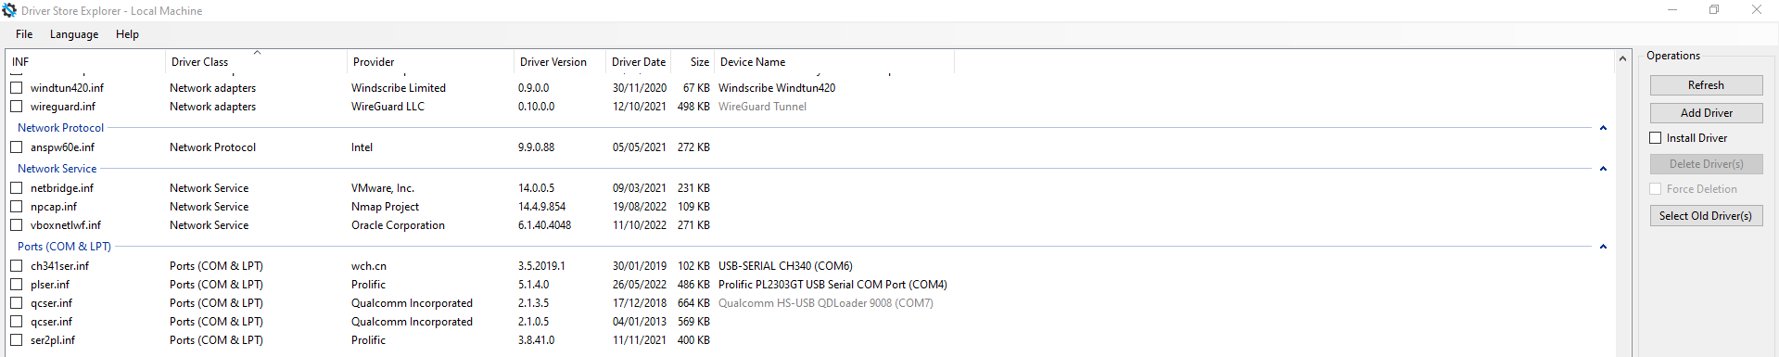Select the ch341ser.inf driver checkbox

[16, 265]
